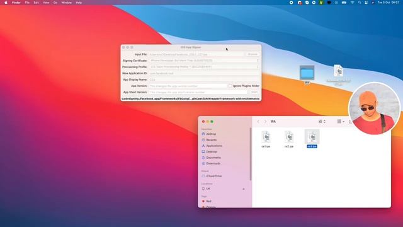
Task: Select the Red tag in sidebar
Action: point(208,201)
